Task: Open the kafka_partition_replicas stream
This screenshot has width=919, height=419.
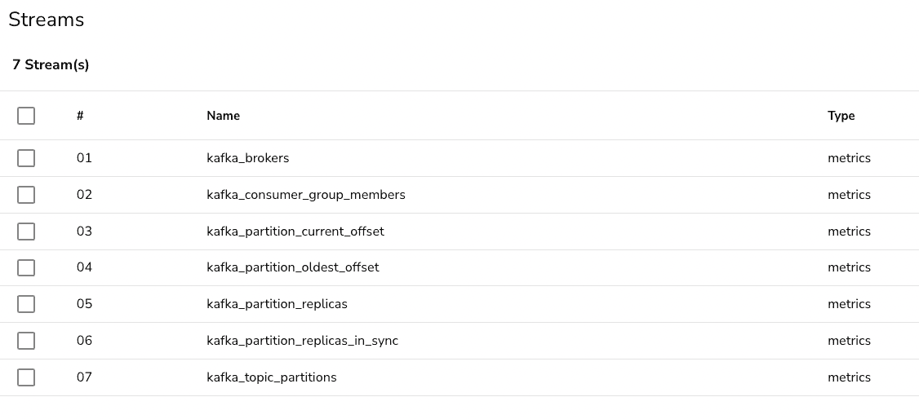Action: pos(277,304)
